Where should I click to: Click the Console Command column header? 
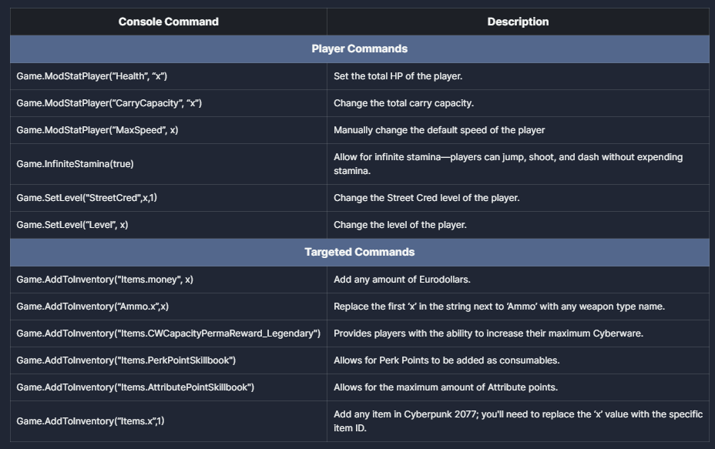click(x=168, y=22)
